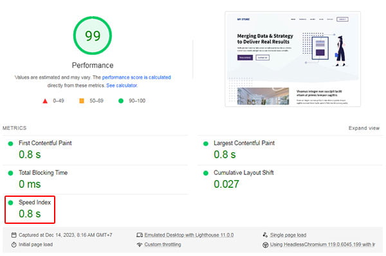Screen dimensions: 386x256
Task: Click the performance score gauge showing 99
Action: tap(93, 35)
